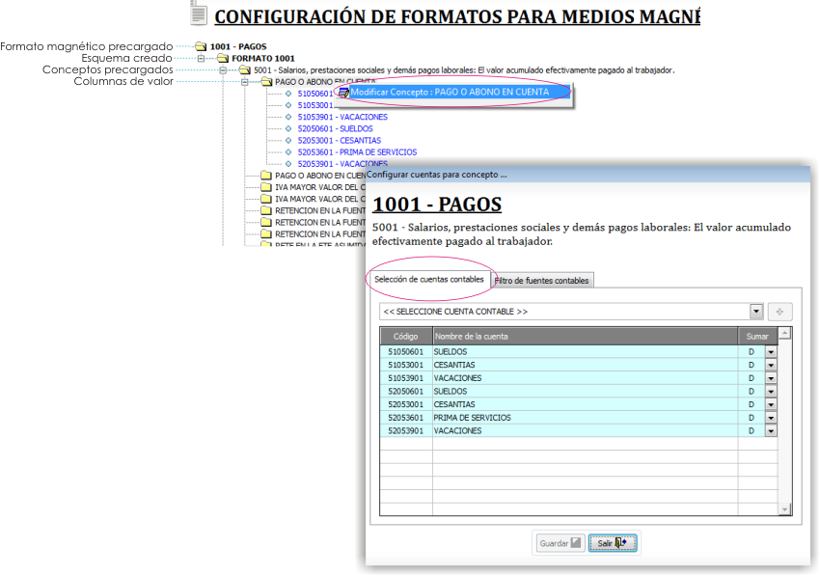Viewport: 820px width, 576px height.
Task: Click the diamond icon beside 51053901 - VACACIONES
Action: 288,117
